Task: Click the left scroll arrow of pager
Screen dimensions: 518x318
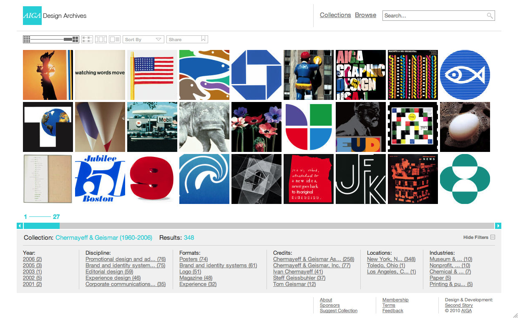Action: click(x=20, y=226)
